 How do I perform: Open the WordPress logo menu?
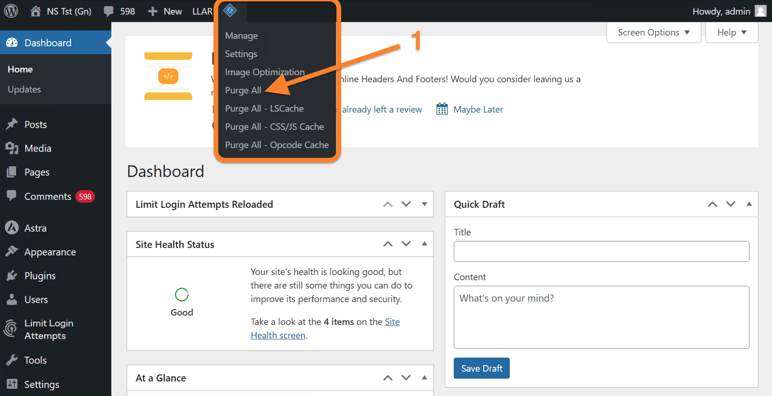[11, 11]
